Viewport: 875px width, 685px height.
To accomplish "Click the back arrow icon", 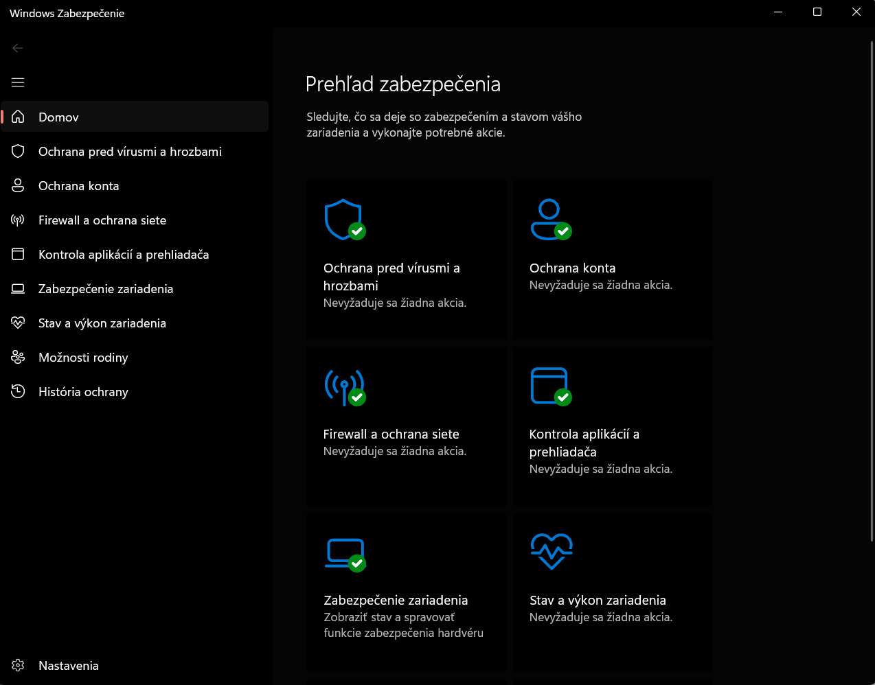I will (x=18, y=48).
